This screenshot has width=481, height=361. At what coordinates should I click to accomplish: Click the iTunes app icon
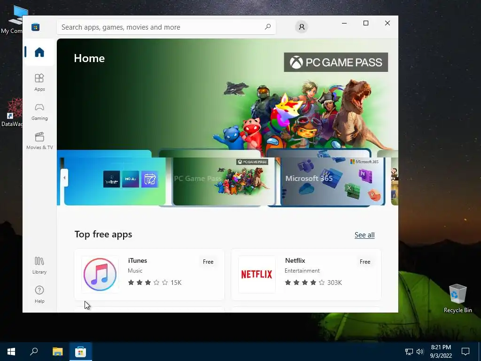click(100, 275)
